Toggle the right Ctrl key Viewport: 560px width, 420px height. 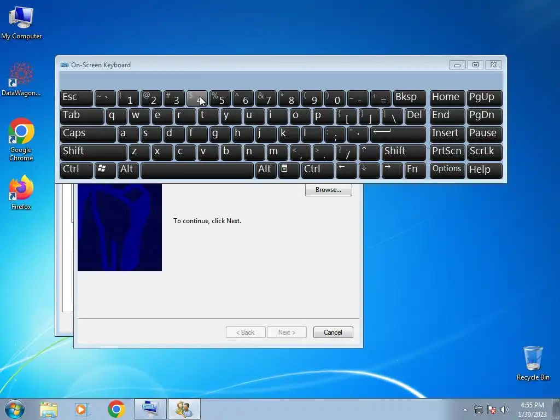pos(318,170)
